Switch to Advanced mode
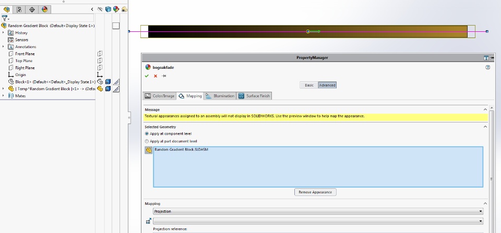 (327, 85)
